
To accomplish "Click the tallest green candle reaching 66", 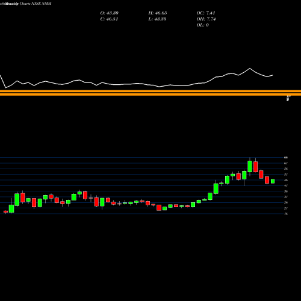I will 250,166.
